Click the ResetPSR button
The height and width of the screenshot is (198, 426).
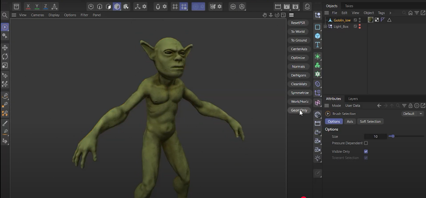[298, 23]
